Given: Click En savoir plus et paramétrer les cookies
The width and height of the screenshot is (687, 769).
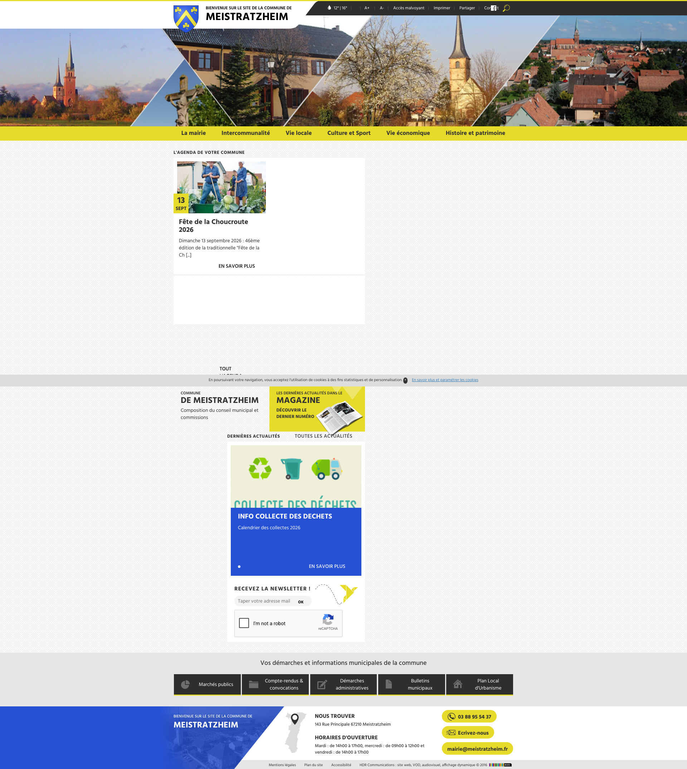Looking at the screenshot, I should pos(445,380).
